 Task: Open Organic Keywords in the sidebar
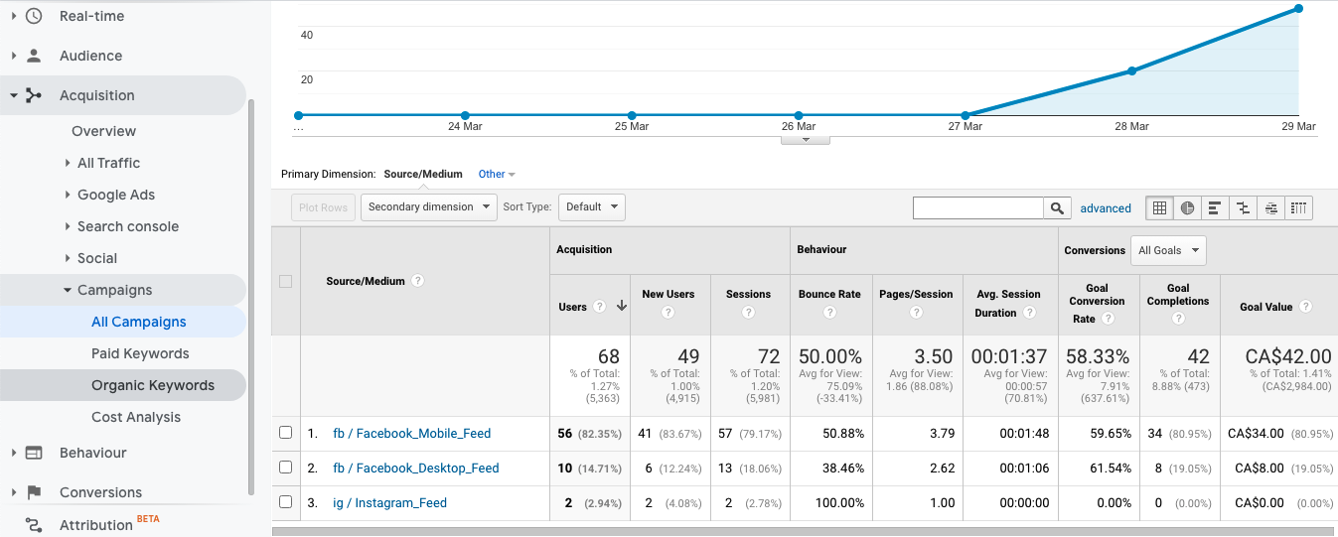click(153, 385)
